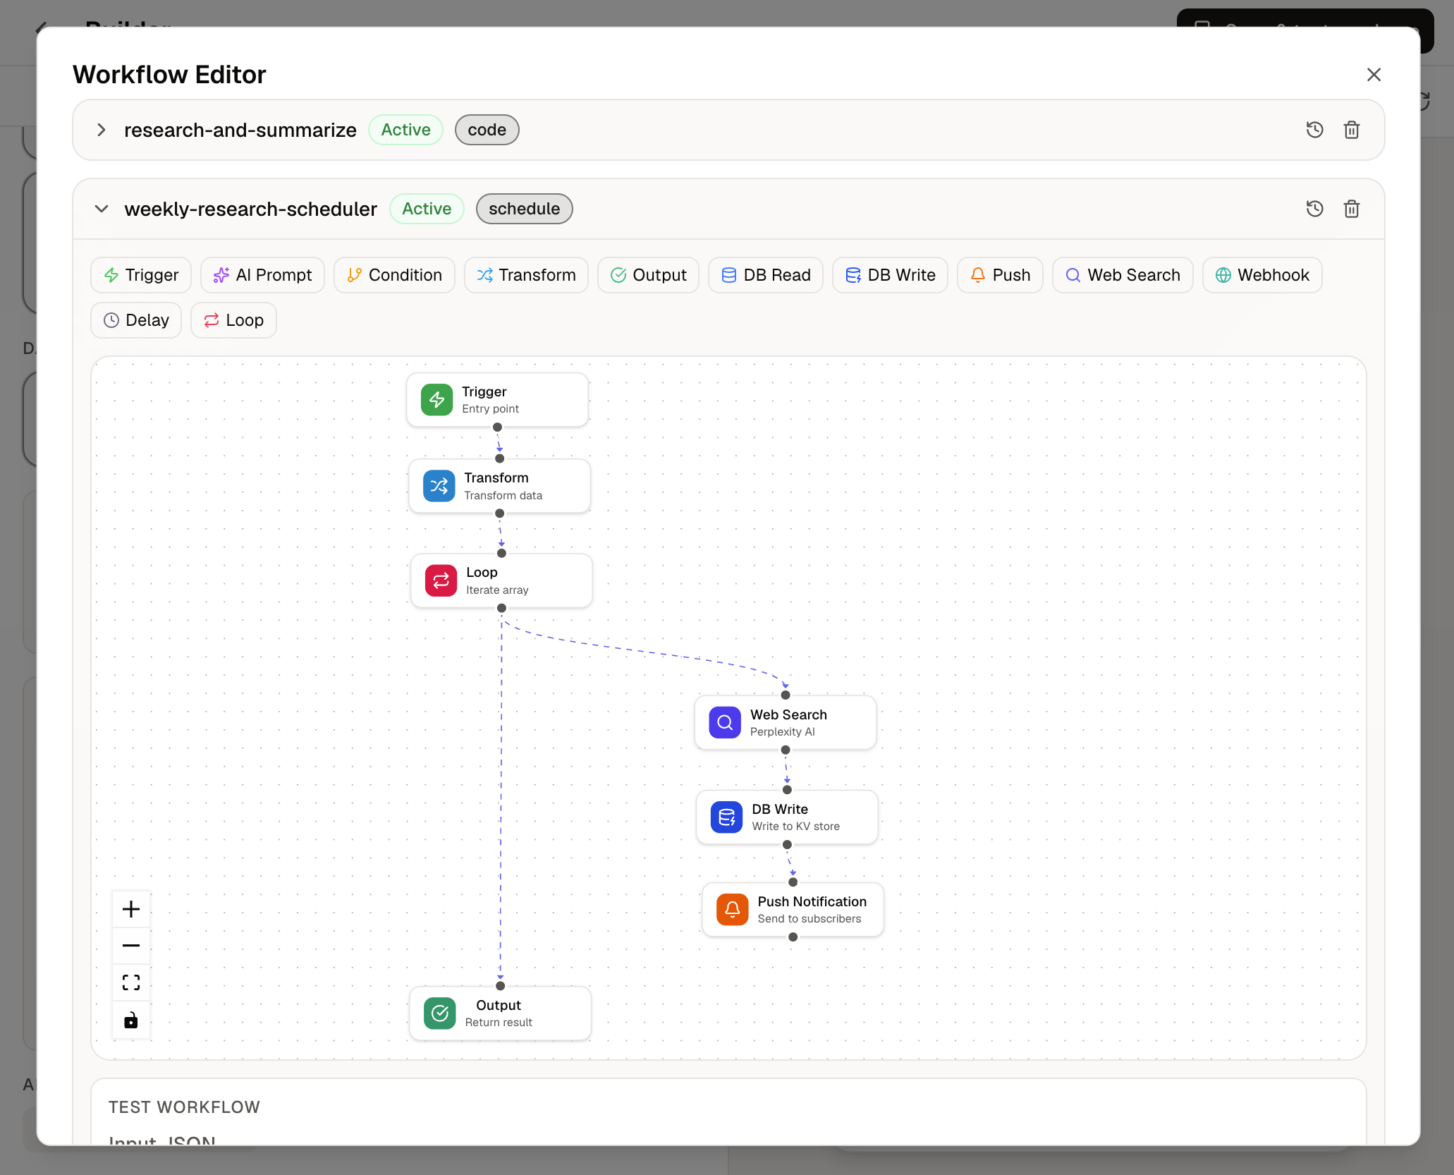Image resolution: width=1454 pixels, height=1175 pixels.
Task: Open version history for weekly-research-scheduler
Action: point(1314,208)
